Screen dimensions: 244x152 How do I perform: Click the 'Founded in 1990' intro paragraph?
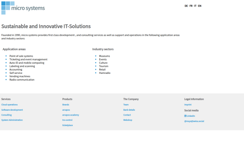[x=91, y=37]
